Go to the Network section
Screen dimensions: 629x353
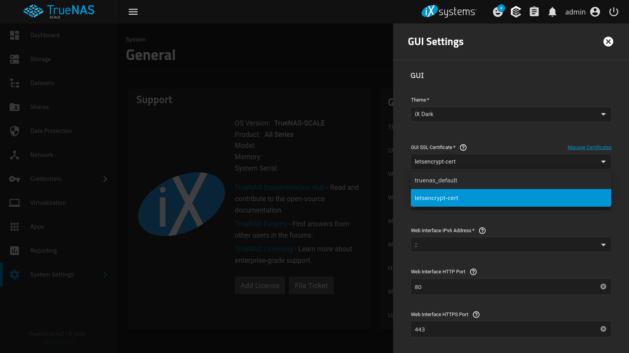pos(41,155)
